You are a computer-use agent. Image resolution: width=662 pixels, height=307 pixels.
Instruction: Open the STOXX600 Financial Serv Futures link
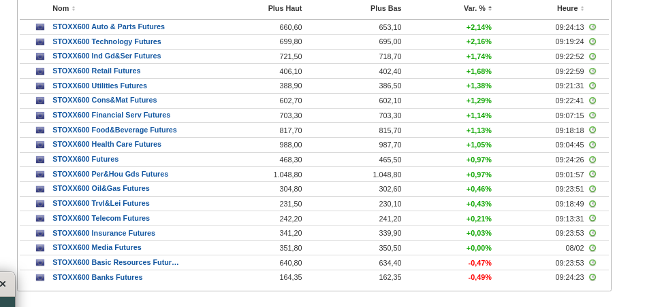111,115
